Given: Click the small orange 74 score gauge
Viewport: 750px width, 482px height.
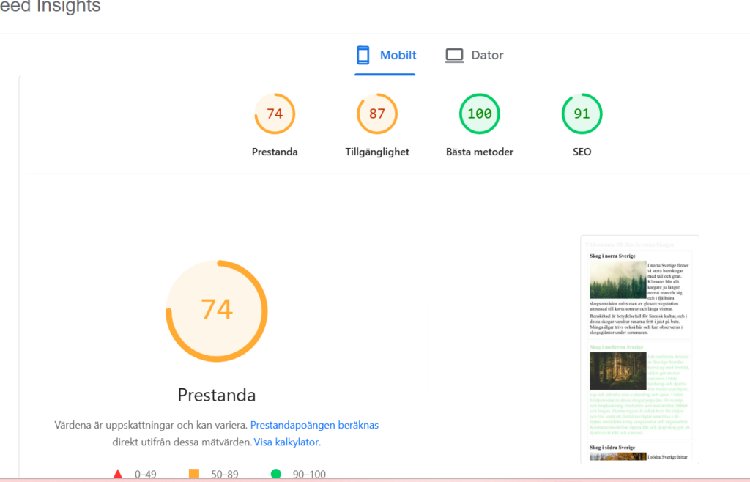Looking at the screenshot, I should point(275,114).
